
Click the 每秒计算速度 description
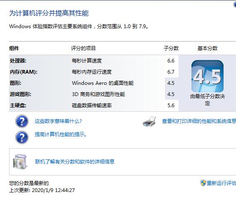pos(87,61)
